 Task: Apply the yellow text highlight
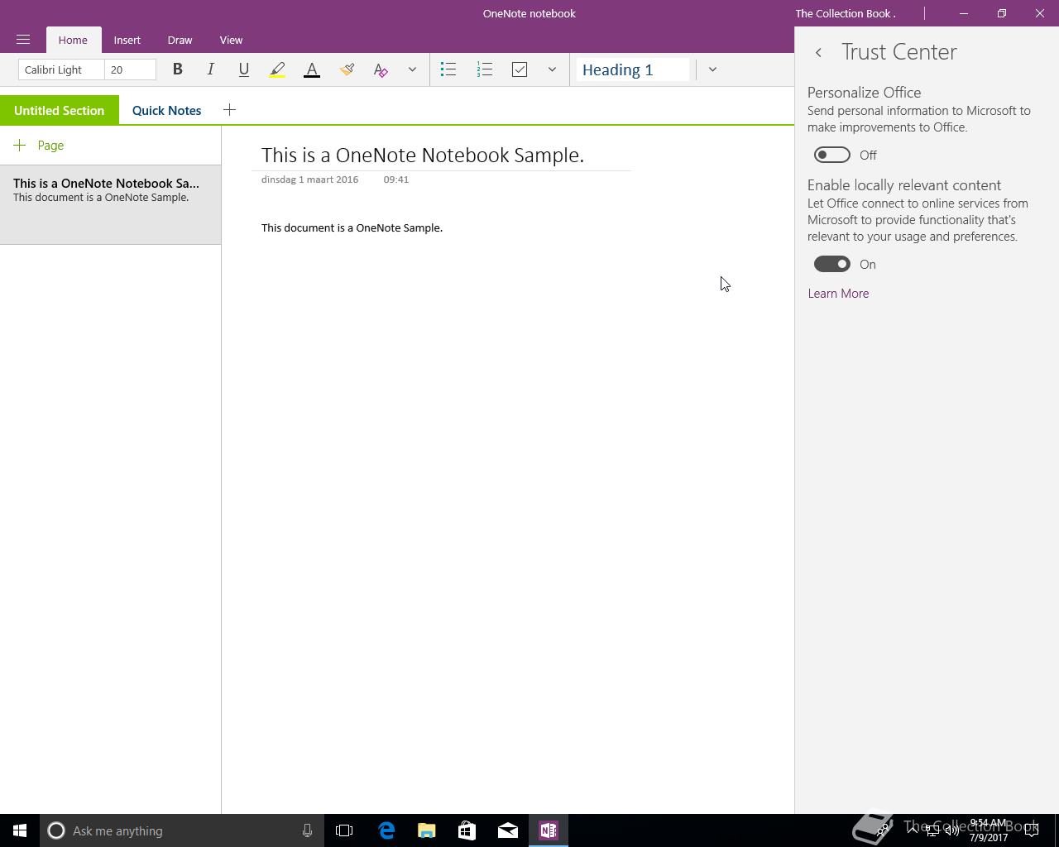coord(277,69)
